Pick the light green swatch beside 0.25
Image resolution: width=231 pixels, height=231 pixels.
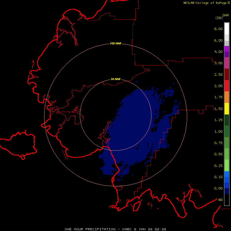tap(227, 166)
